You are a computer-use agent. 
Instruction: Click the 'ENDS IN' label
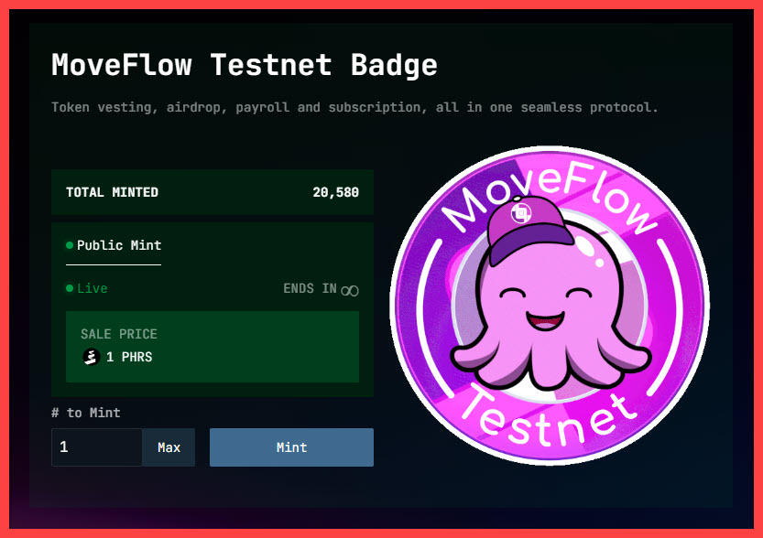click(x=310, y=289)
